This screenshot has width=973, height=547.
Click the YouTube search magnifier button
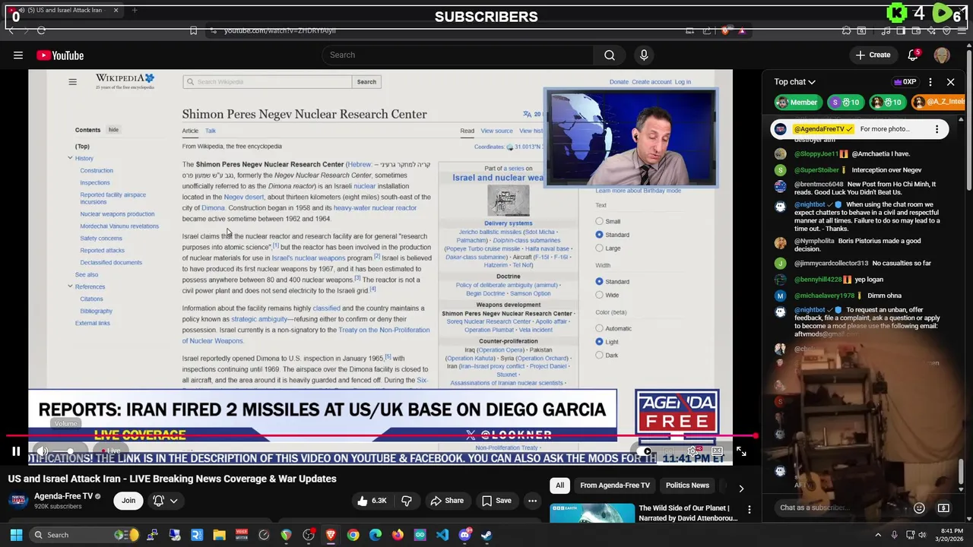610,55
